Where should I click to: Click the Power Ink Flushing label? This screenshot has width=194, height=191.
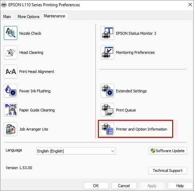click(35, 91)
